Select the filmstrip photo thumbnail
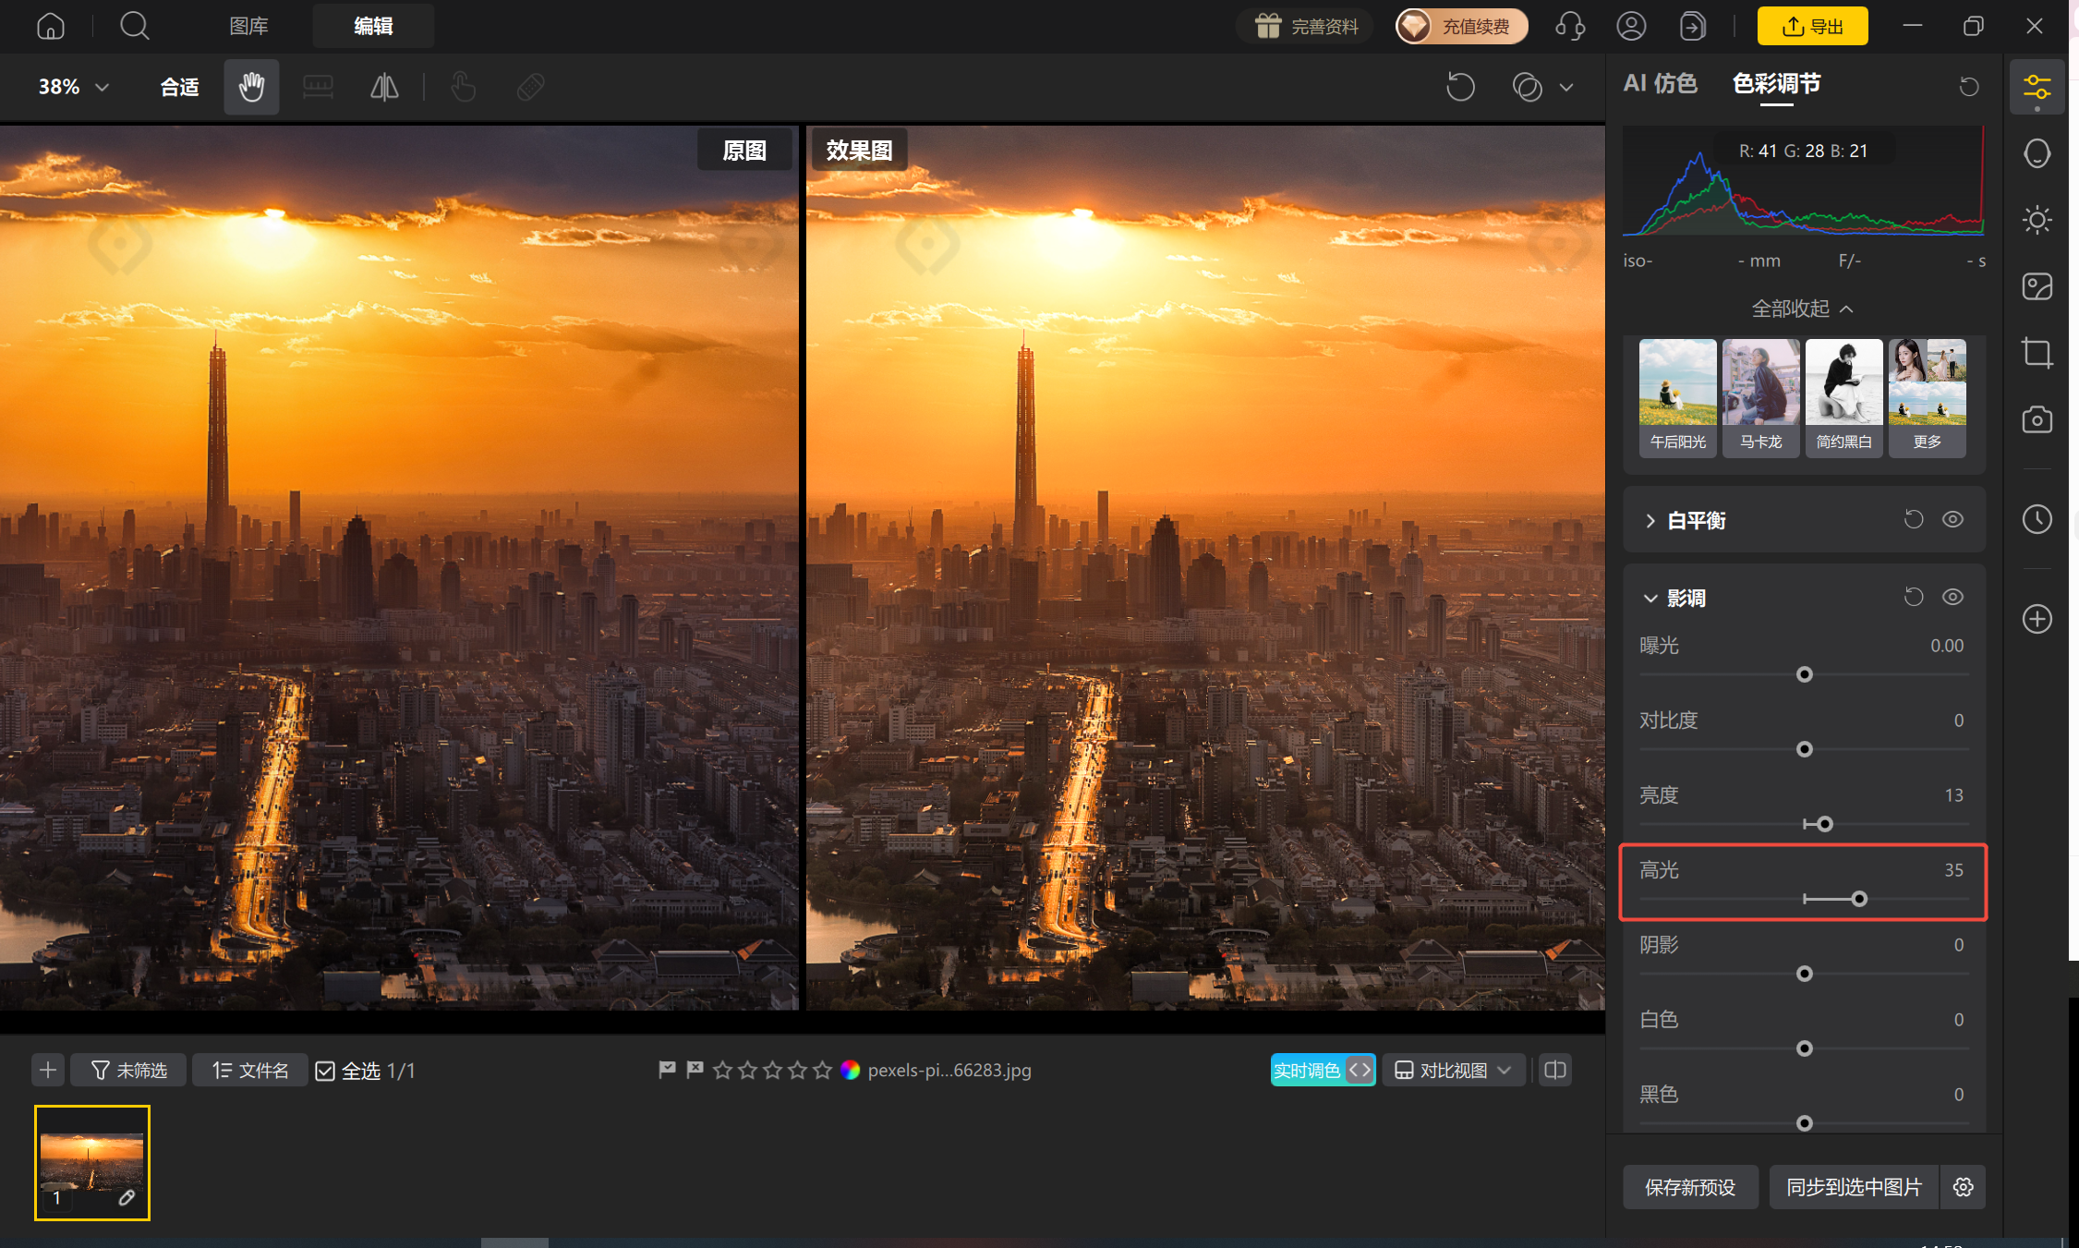2079x1248 pixels. pos(92,1163)
